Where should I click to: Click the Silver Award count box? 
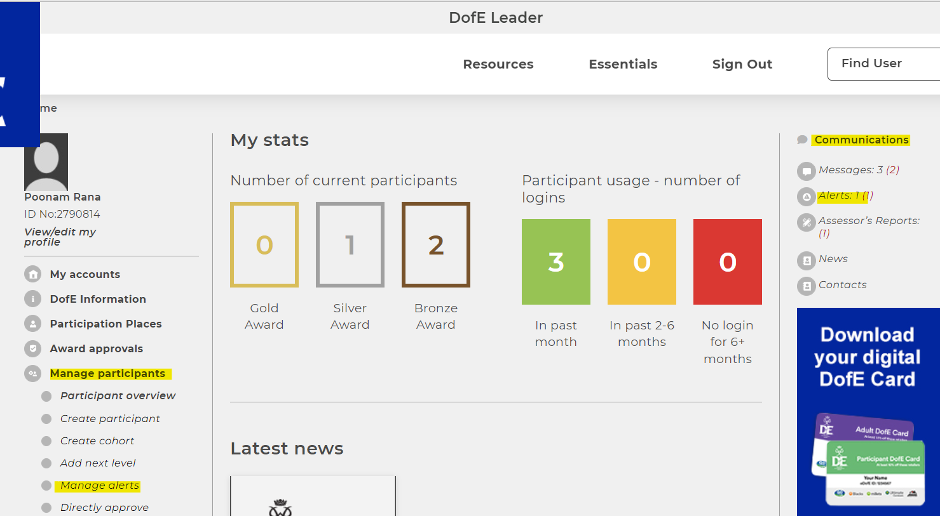click(350, 244)
